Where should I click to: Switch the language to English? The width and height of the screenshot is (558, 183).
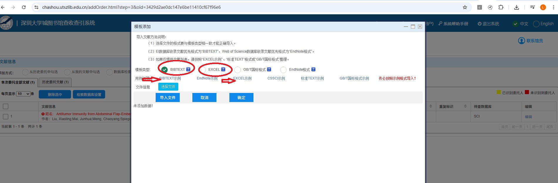pyautogui.click(x=537, y=24)
